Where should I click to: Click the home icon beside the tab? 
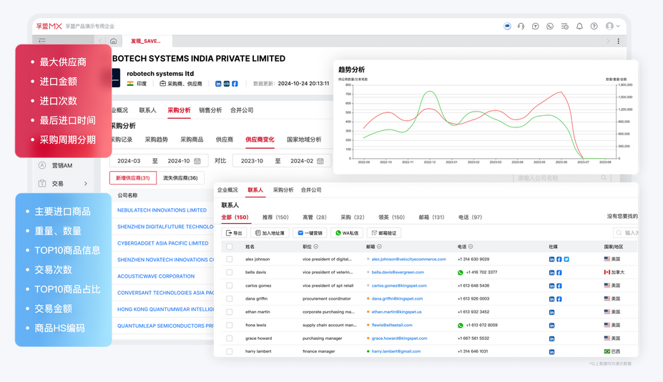114,41
